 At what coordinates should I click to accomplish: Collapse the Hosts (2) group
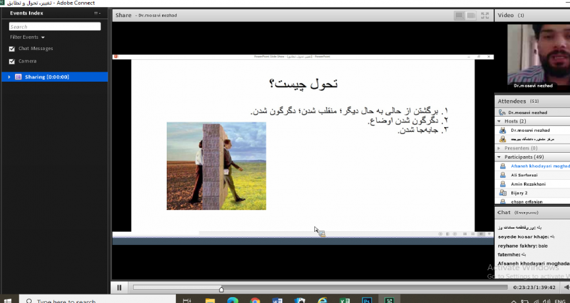click(x=499, y=121)
